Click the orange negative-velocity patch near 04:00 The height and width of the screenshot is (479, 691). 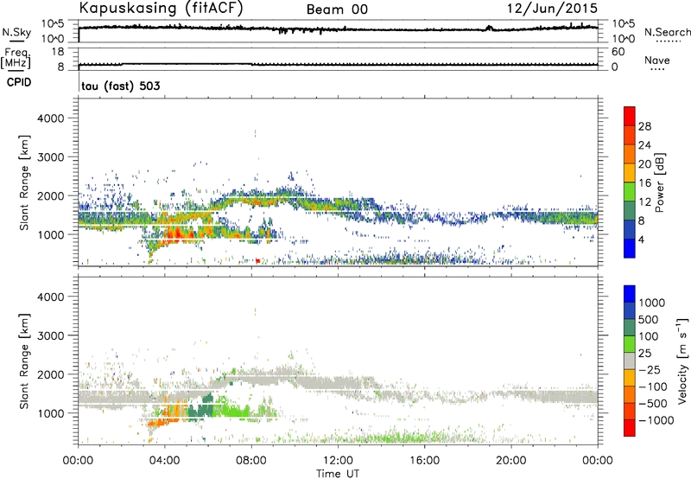[x=174, y=411]
